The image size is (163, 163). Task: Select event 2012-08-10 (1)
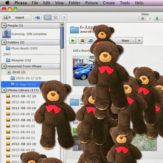tap(20, 102)
